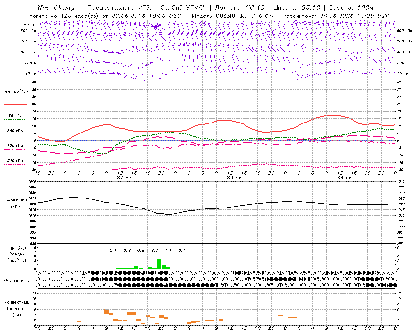
Task: Select 'Прогноз на 120 часа(ов)' forecast text
Action: coord(62,16)
